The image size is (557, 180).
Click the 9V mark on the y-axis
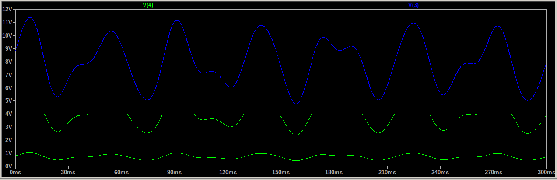(9, 48)
